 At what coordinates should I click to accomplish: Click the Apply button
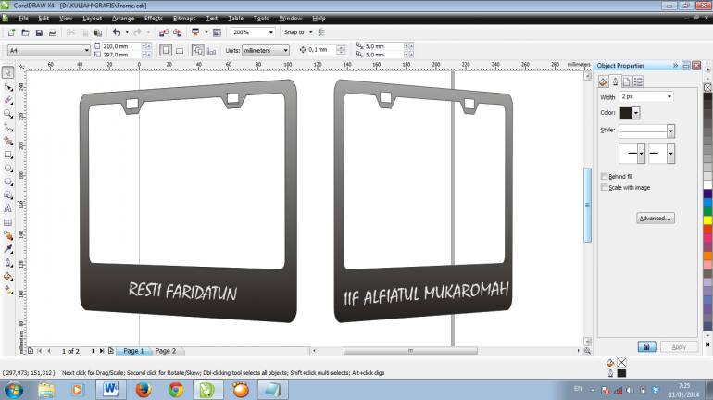coord(679,347)
